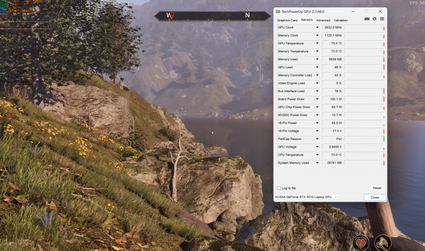Click the compass W marker

(x=171, y=16)
